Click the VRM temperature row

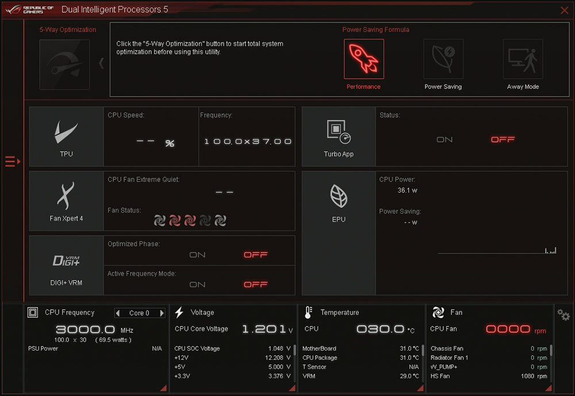[x=361, y=376]
